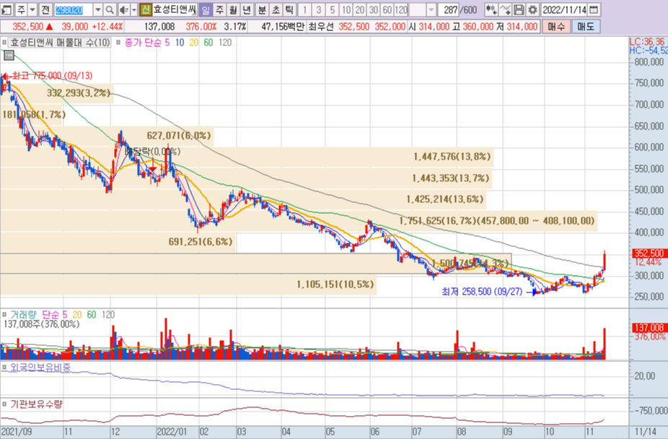Viewport: 668px width, 439px height.
Task: Click the green price moving average 60 label
Action: click(x=208, y=43)
